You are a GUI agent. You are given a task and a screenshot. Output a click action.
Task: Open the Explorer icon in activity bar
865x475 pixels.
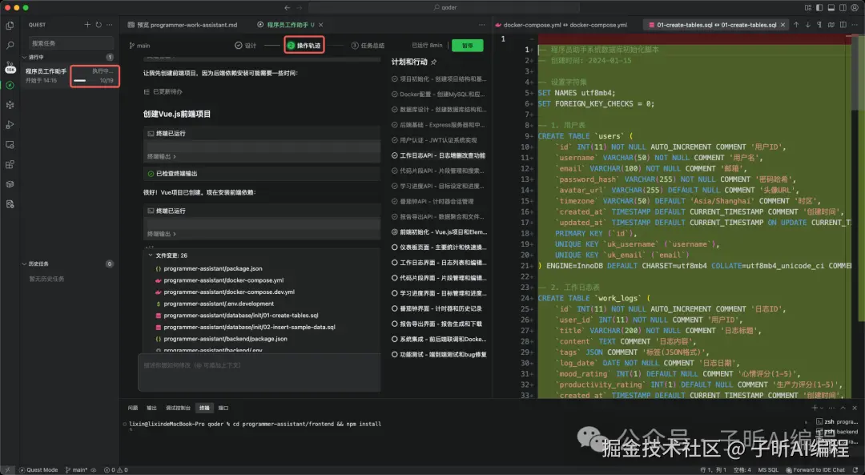(10, 26)
